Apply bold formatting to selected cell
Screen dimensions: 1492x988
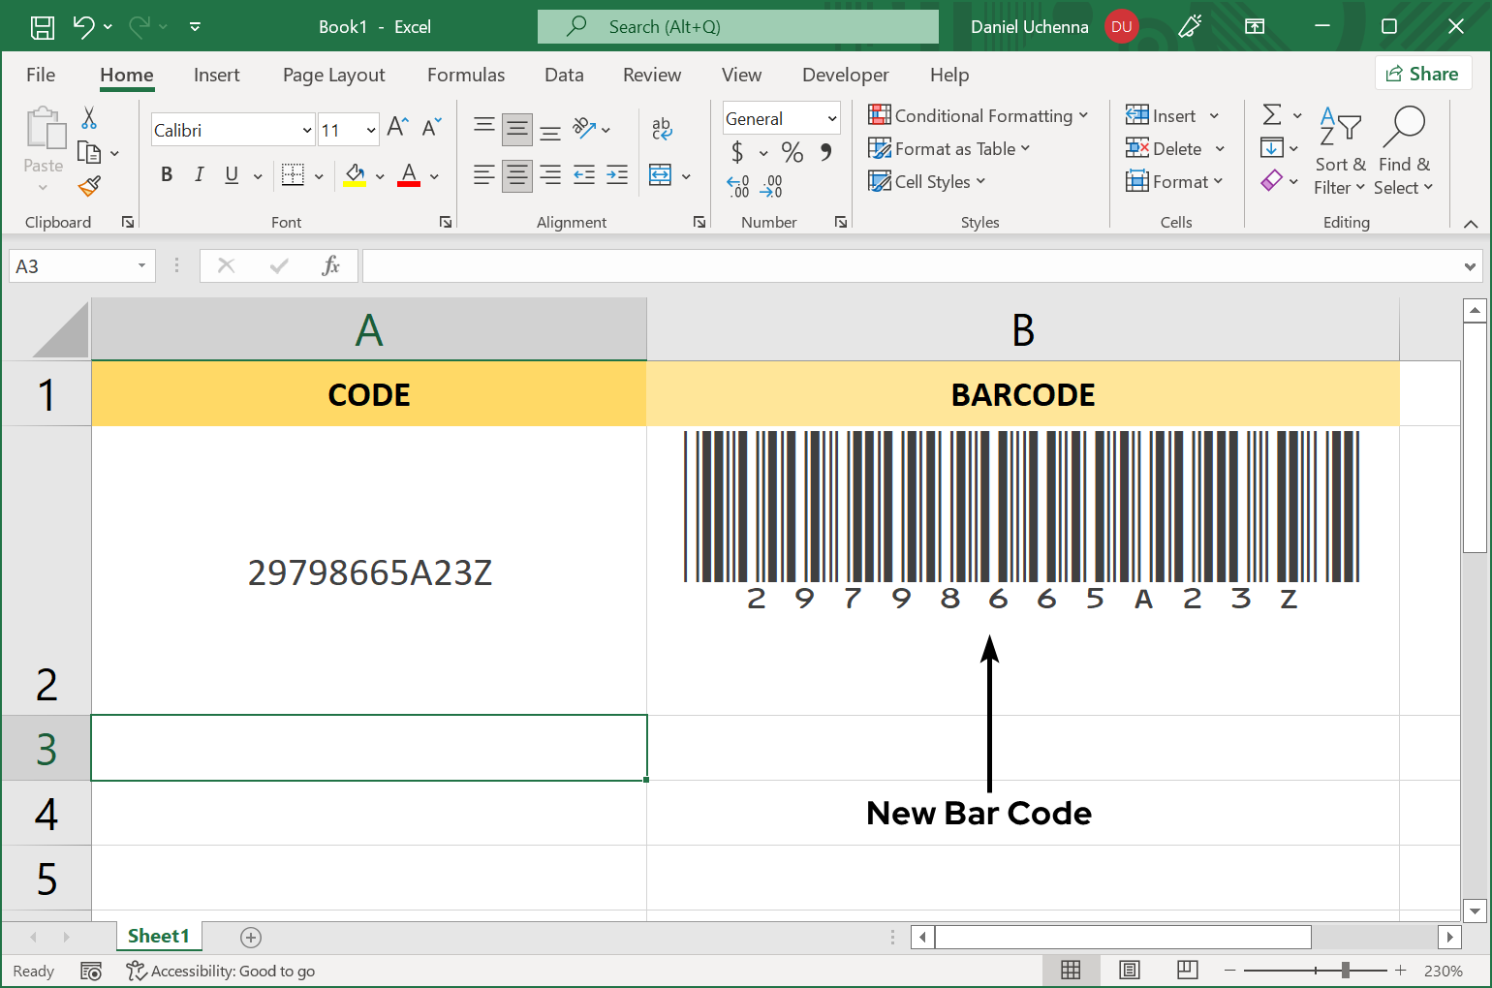pyautogui.click(x=167, y=174)
